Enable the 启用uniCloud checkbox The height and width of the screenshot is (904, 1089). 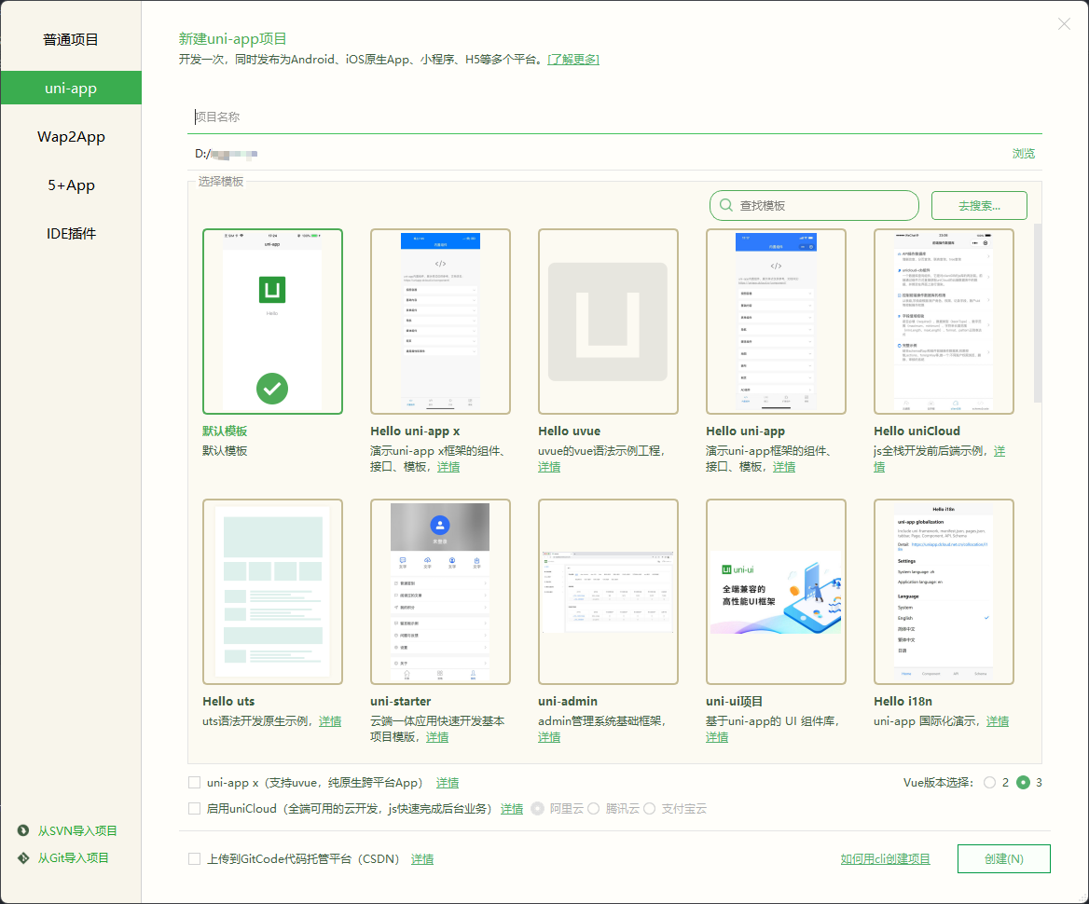pos(195,808)
